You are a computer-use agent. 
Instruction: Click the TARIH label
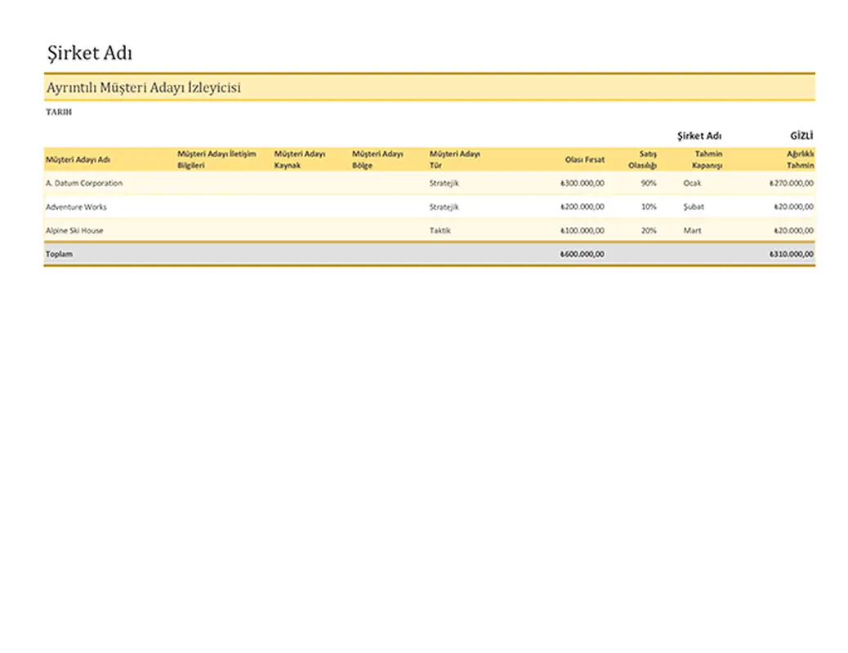coord(59,112)
